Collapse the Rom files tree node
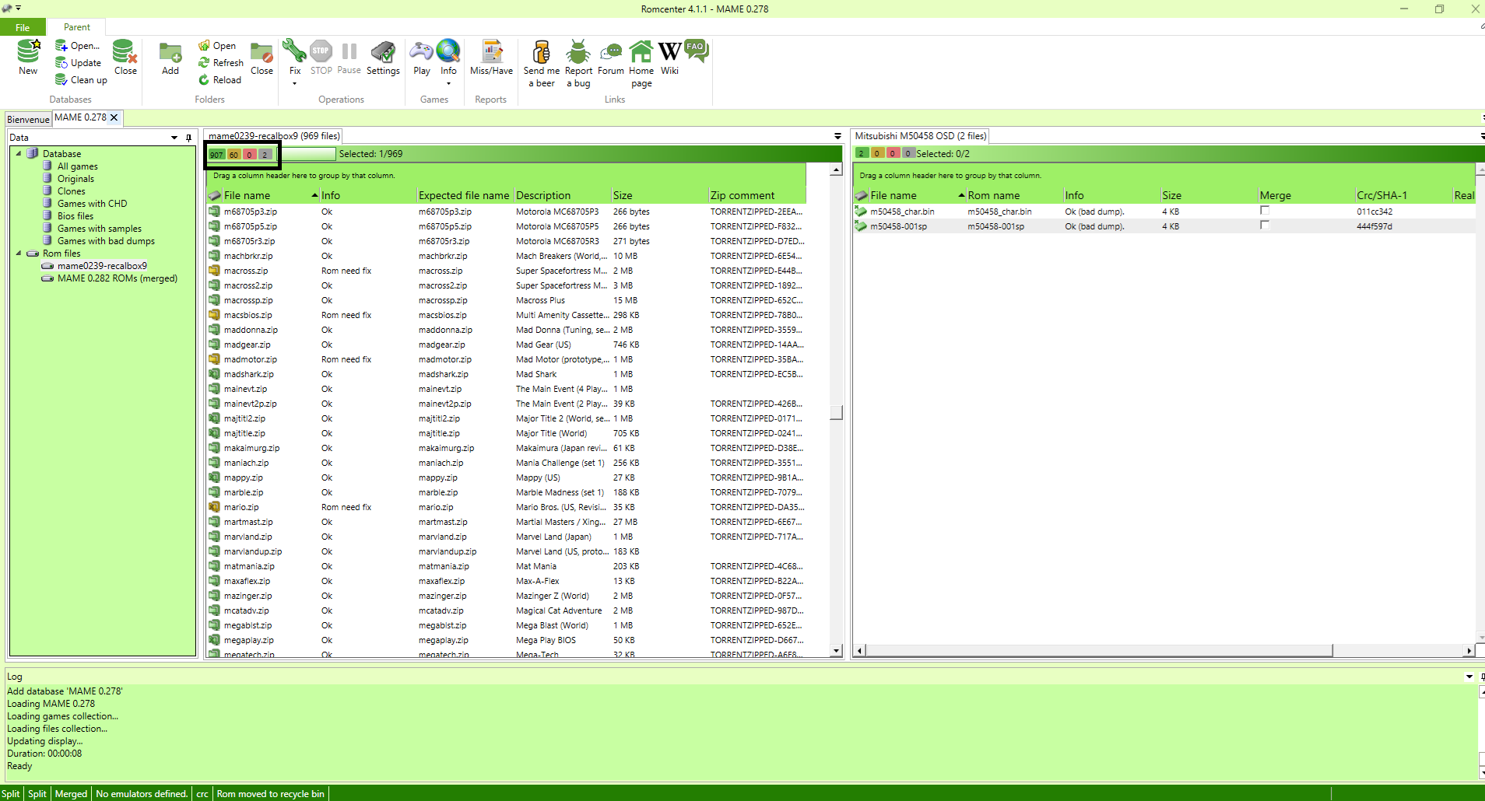Image resolution: width=1485 pixels, height=801 pixels. (19, 253)
